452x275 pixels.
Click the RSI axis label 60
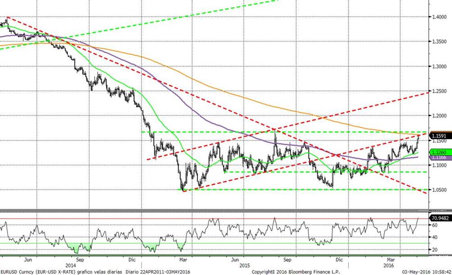tap(435, 225)
